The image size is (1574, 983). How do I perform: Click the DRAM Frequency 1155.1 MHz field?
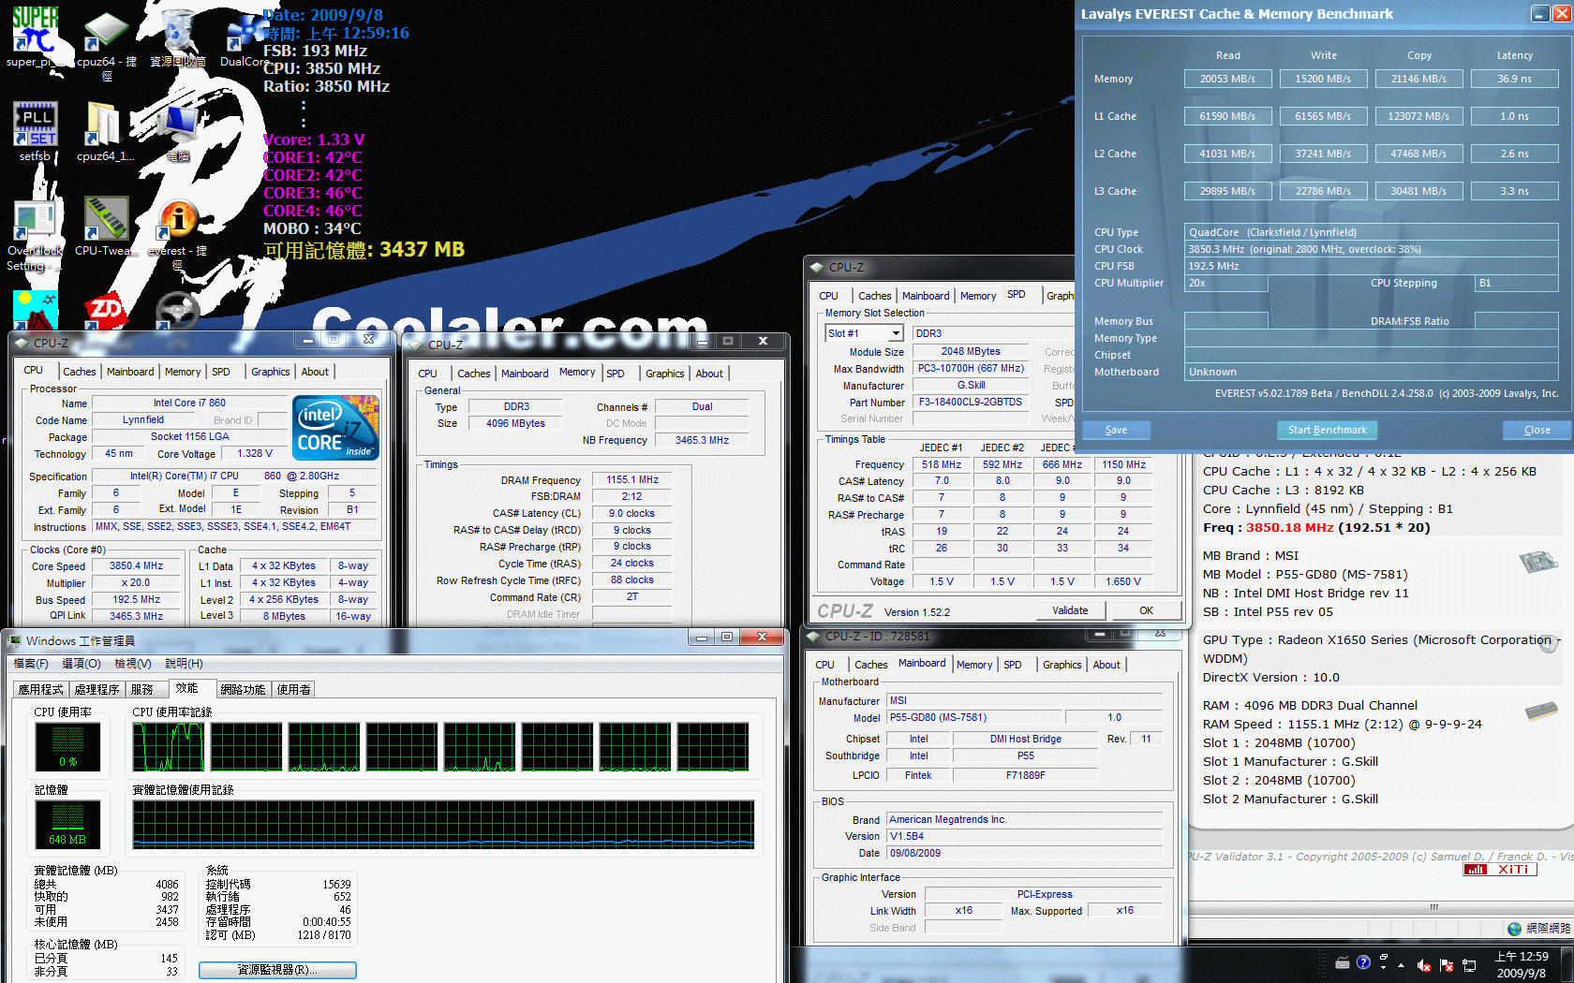pyautogui.click(x=632, y=479)
